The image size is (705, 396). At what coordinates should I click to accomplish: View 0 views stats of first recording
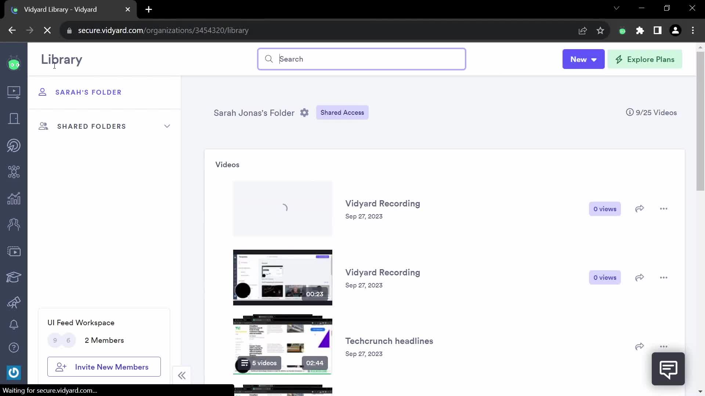pyautogui.click(x=605, y=209)
